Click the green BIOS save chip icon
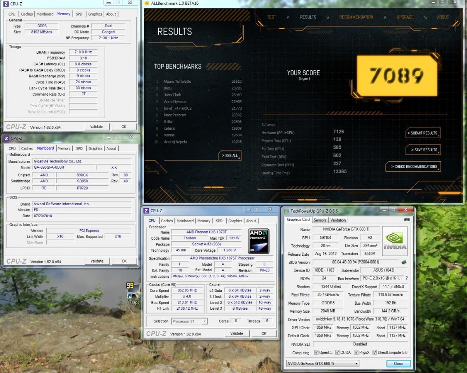 (404, 262)
